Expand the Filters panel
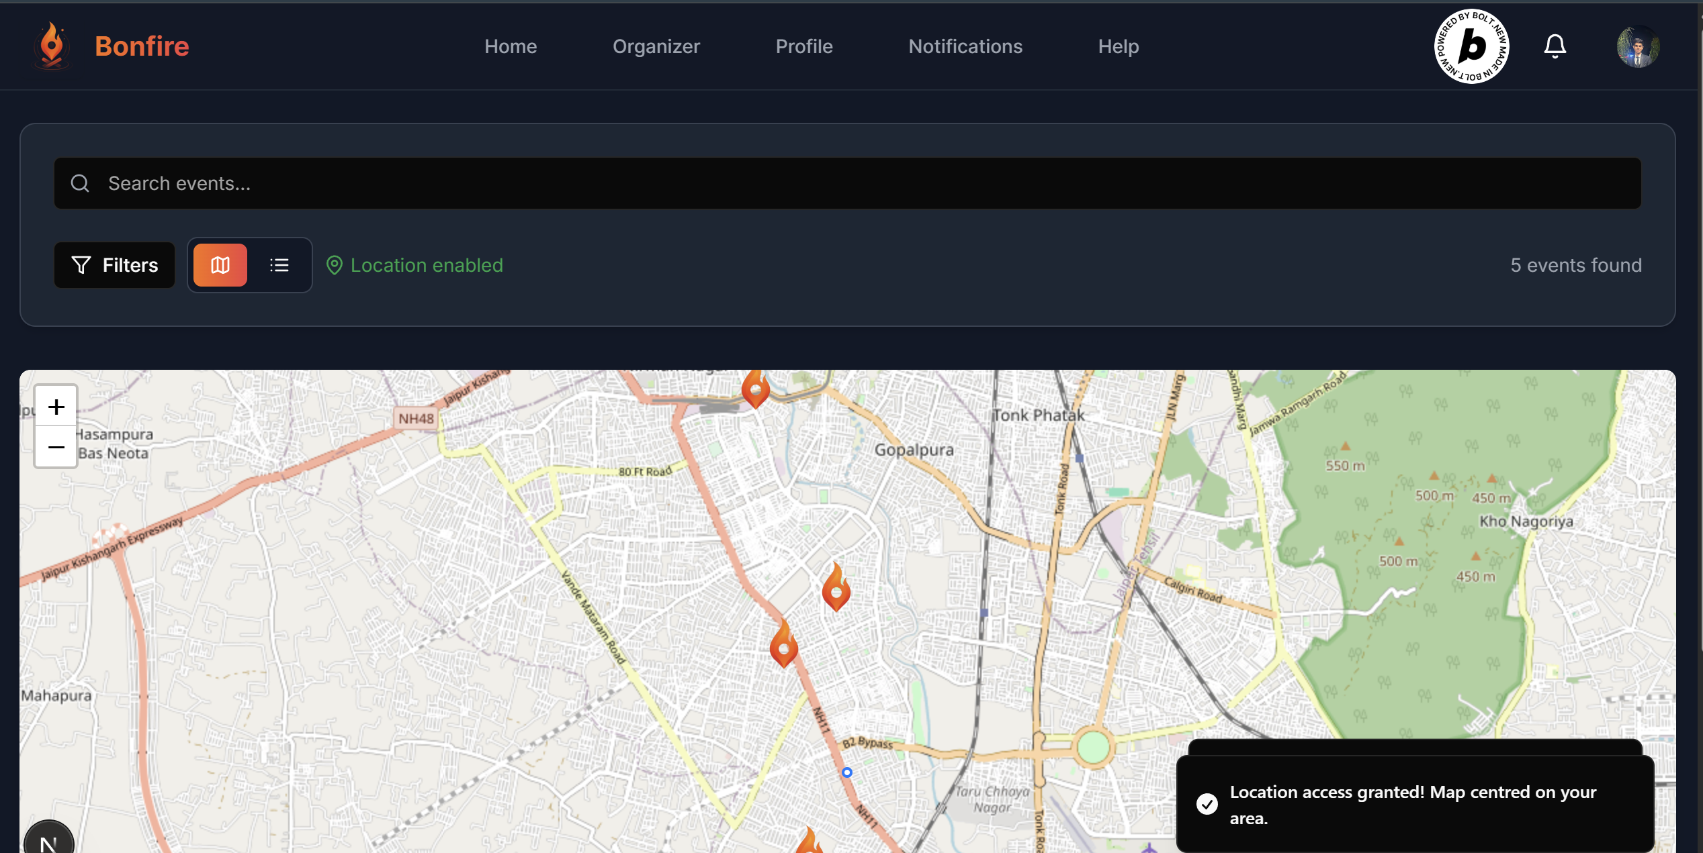Viewport: 1703px width, 853px height. pyautogui.click(x=114, y=265)
